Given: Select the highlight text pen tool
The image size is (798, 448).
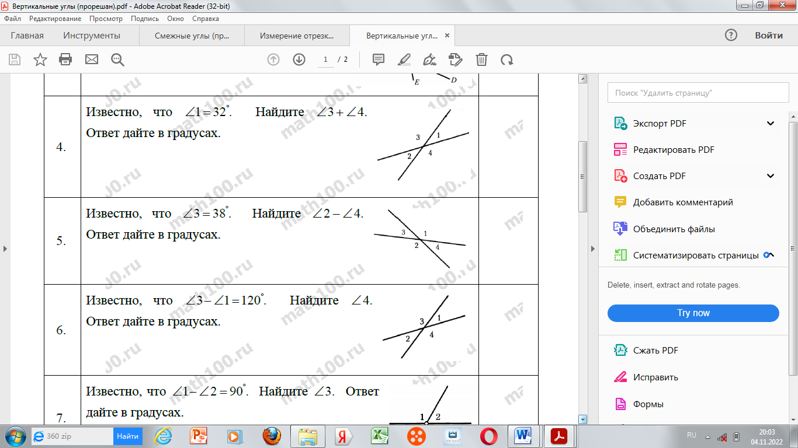Looking at the screenshot, I should (x=404, y=60).
